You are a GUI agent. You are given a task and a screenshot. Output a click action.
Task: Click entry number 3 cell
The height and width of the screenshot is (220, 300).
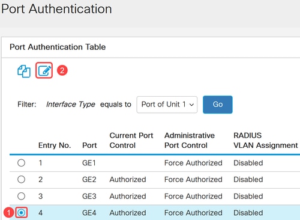click(40, 196)
